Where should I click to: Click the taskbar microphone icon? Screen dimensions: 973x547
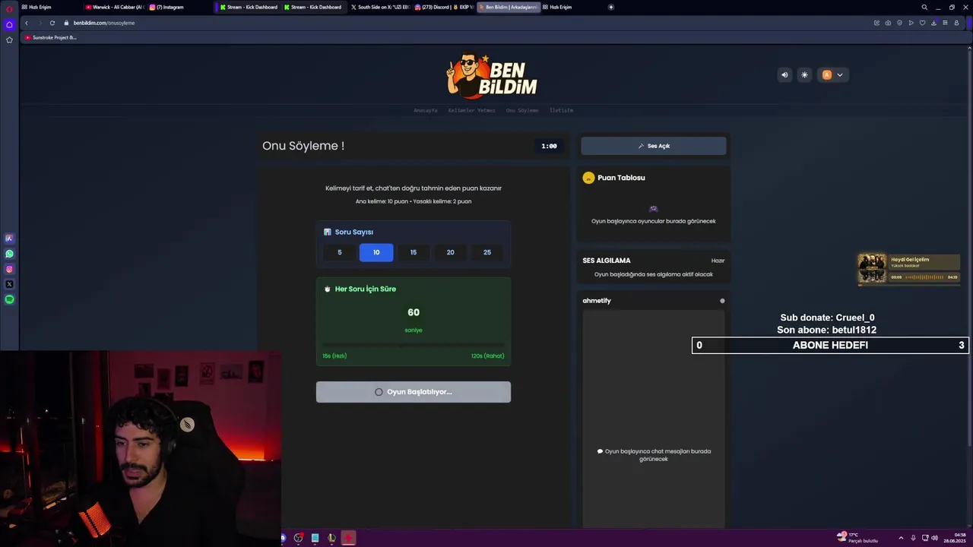point(913,538)
